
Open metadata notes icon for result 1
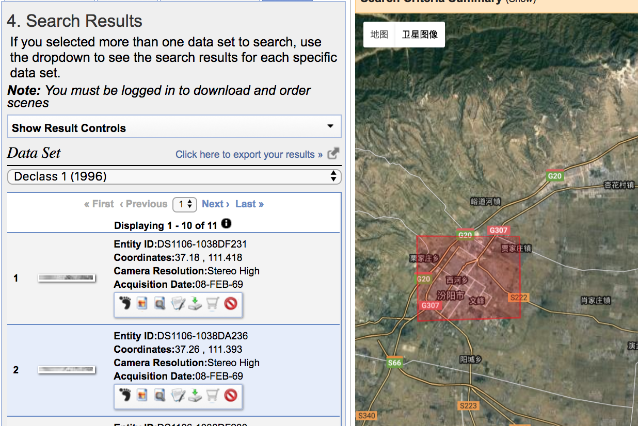178,304
